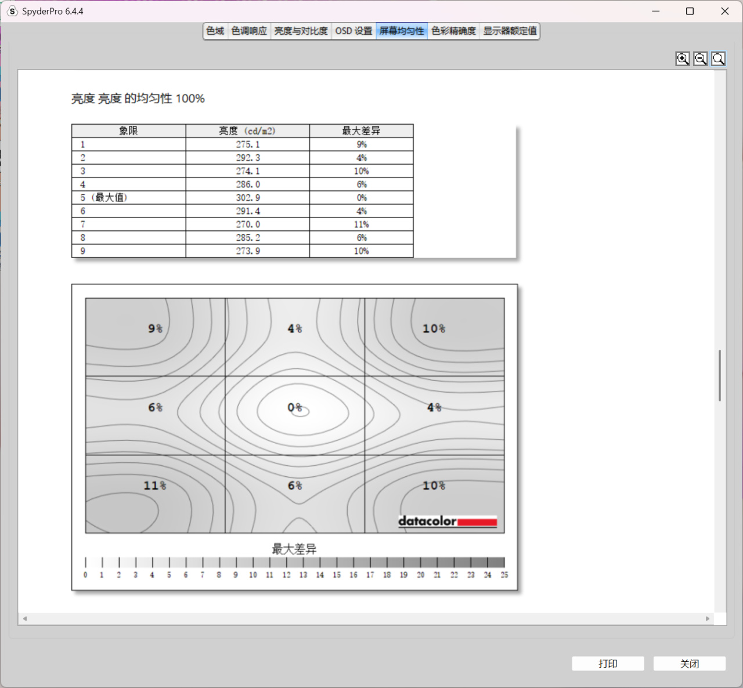Click the 11% bottom-left zone of map
This screenshot has width=743, height=688.
pos(156,494)
